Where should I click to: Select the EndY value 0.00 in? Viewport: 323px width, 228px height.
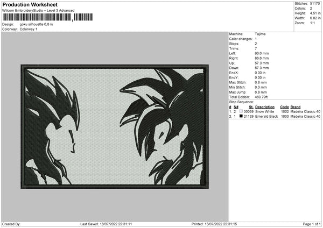(260, 78)
